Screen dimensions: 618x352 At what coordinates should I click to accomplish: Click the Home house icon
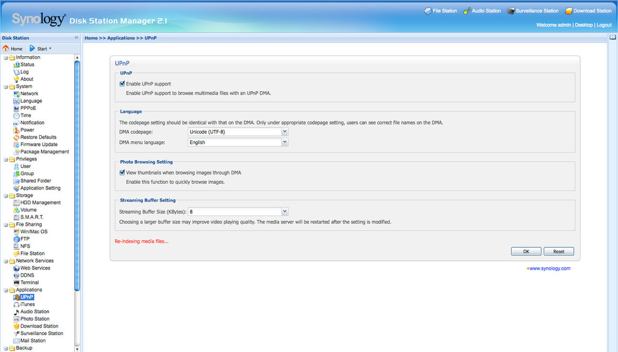(x=5, y=49)
